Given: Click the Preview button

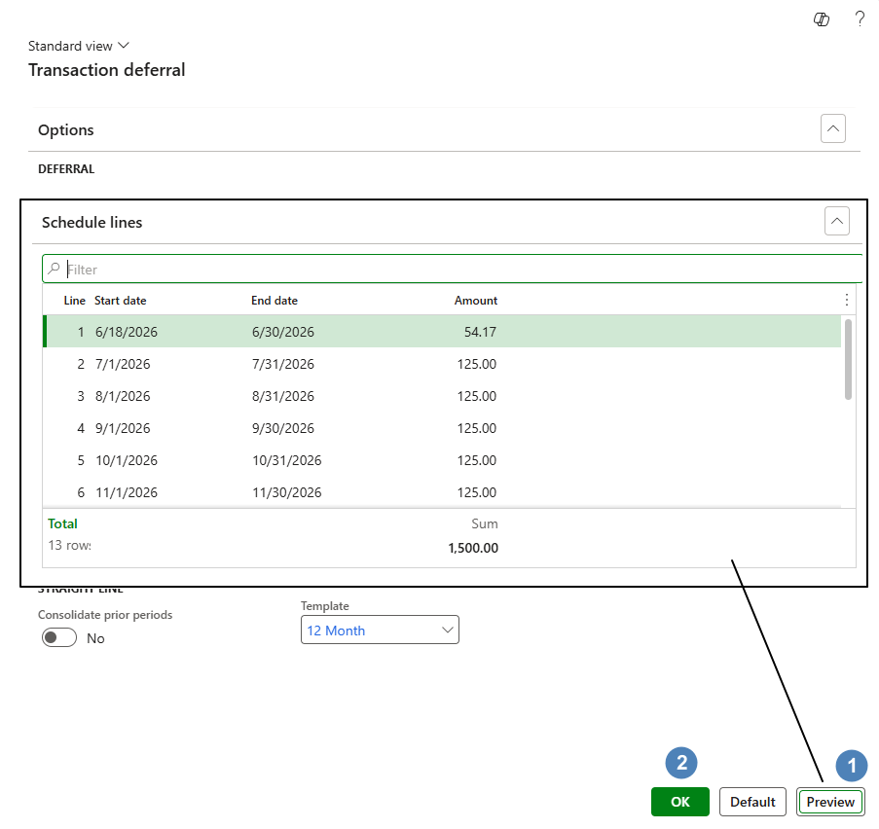Looking at the screenshot, I should tap(830, 802).
